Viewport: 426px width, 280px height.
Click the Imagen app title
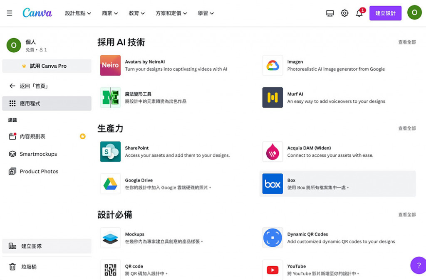(295, 61)
